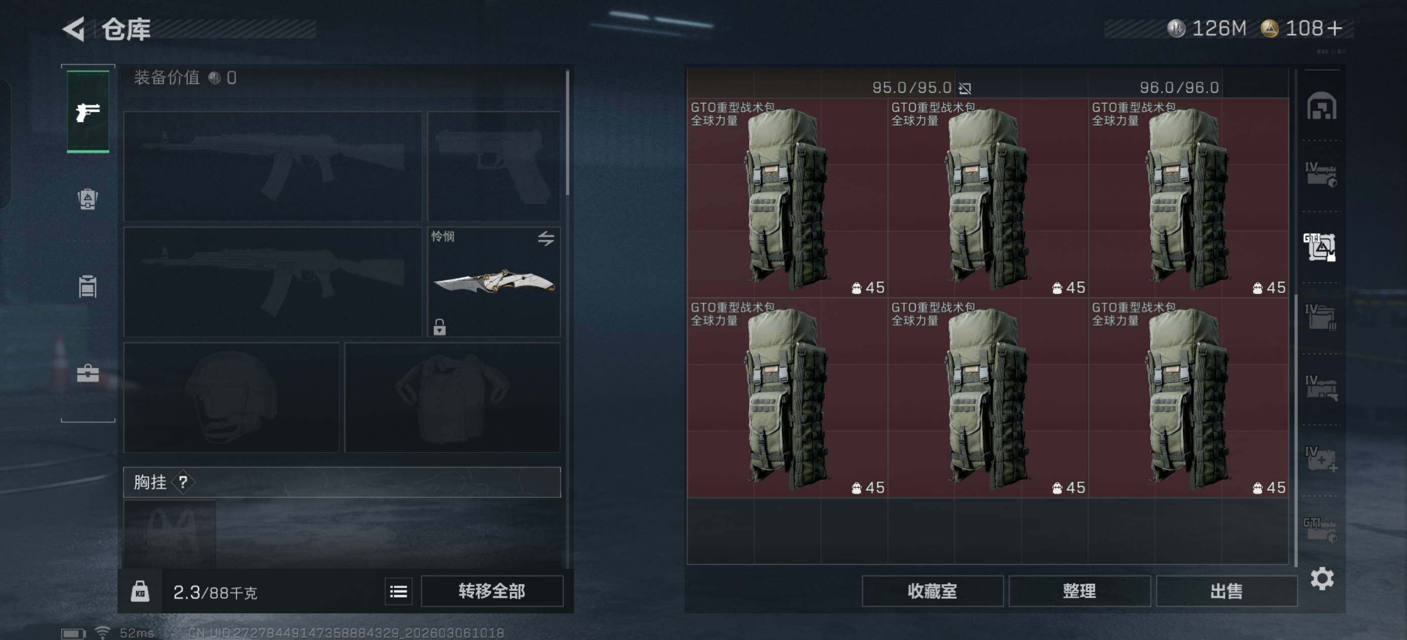
Task: Toggle the lock on melee knife slot
Action: coord(440,327)
